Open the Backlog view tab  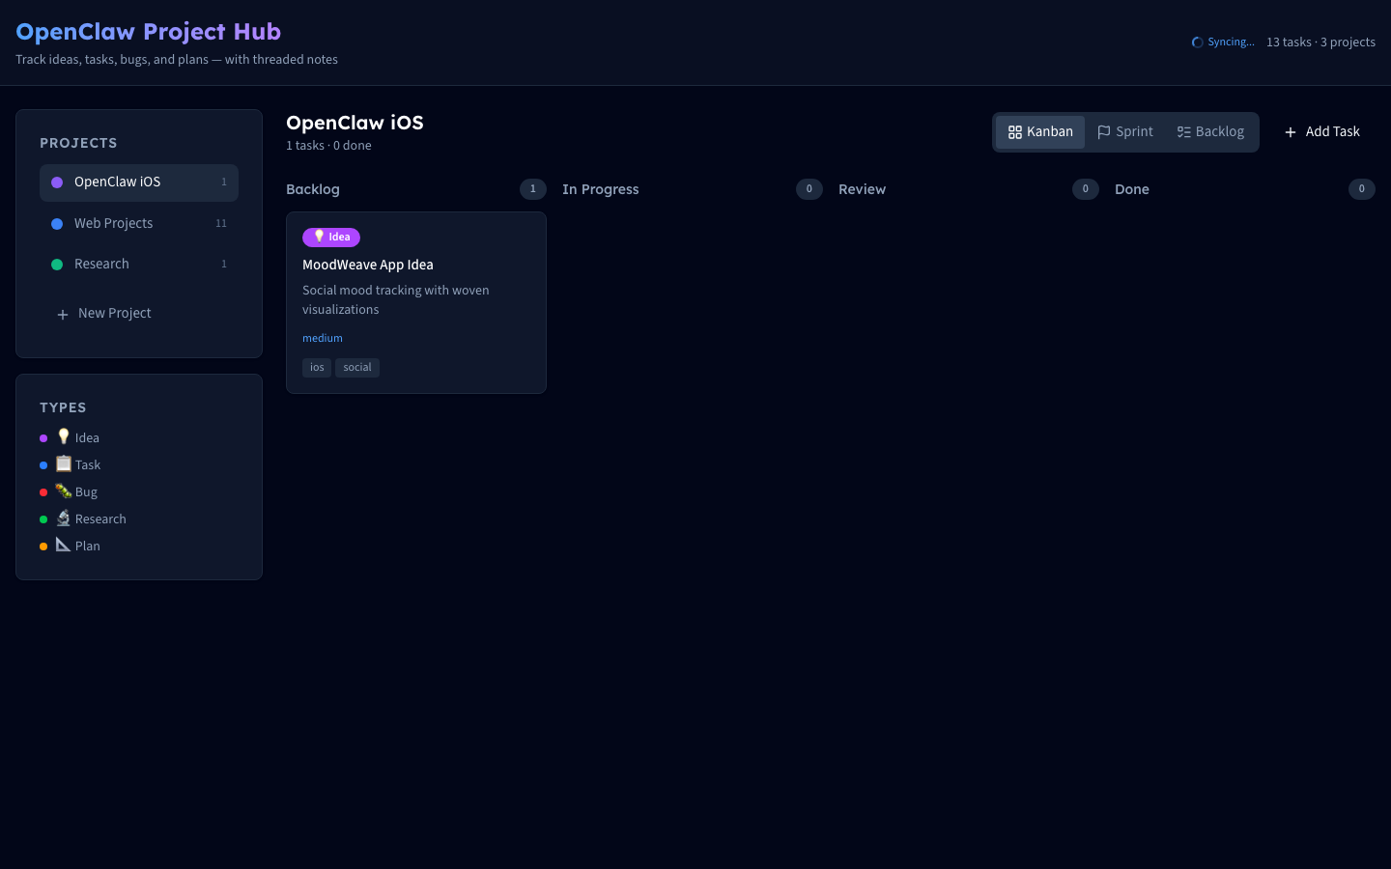(1210, 132)
